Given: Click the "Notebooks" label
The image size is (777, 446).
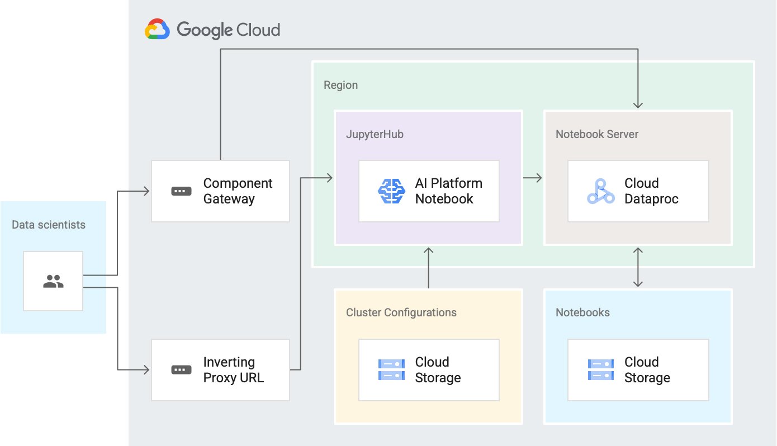Looking at the screenshot, I should point(582,312).
